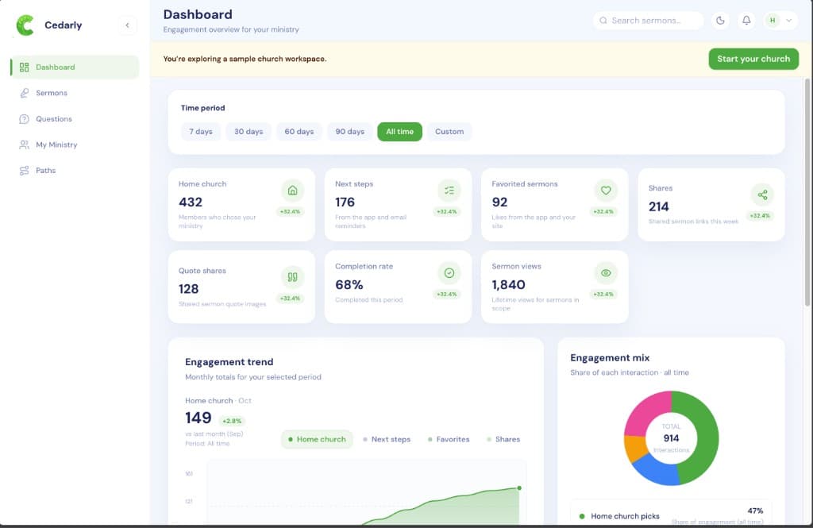
Task: Click the Shares +32.4% badge
Action: 760,216
